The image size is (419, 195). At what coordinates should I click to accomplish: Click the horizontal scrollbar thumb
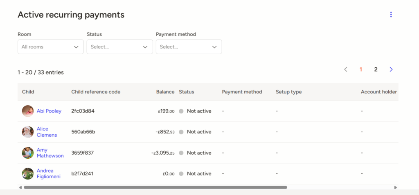tap(155, 188)
